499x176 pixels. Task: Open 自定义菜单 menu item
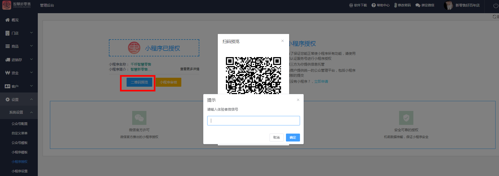(20, 133)
